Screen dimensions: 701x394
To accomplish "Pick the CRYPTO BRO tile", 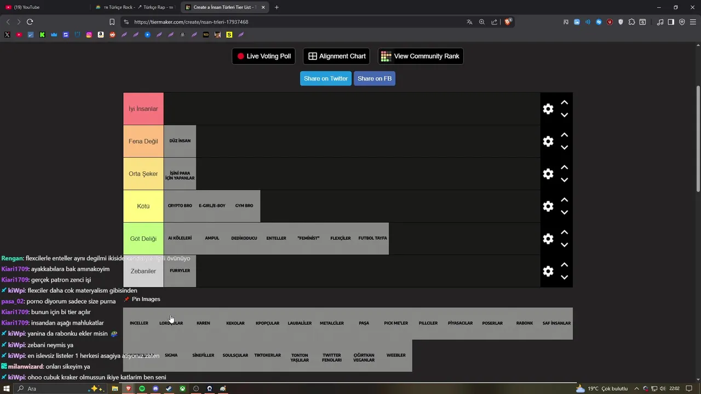I will pyautogui.click(x=180, y=206).
